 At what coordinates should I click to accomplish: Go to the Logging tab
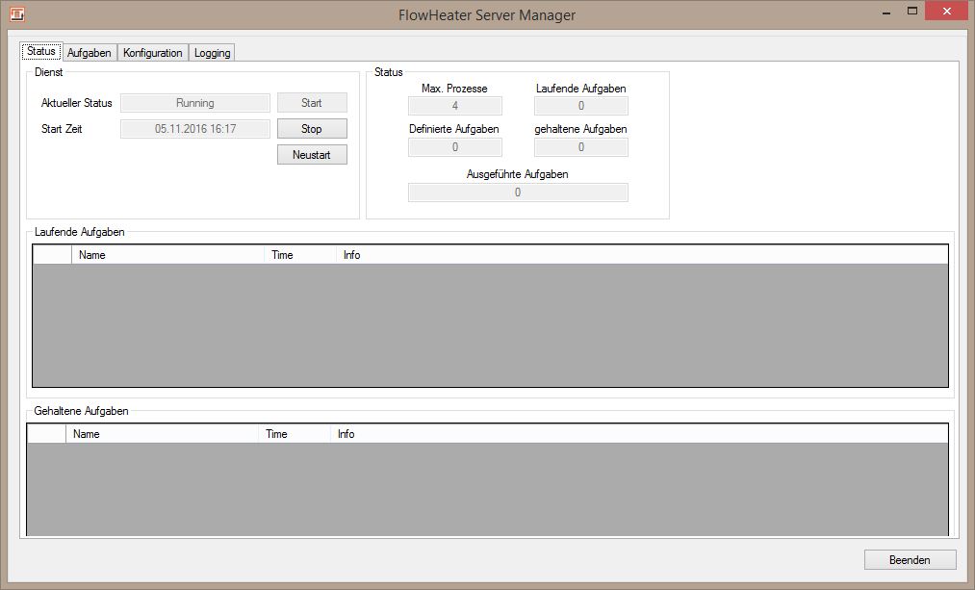[x=212, y=53]
